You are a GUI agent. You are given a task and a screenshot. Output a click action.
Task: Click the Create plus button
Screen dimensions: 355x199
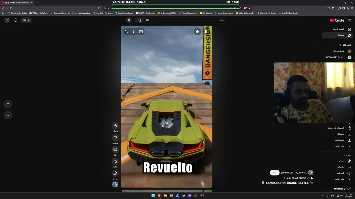26,20
